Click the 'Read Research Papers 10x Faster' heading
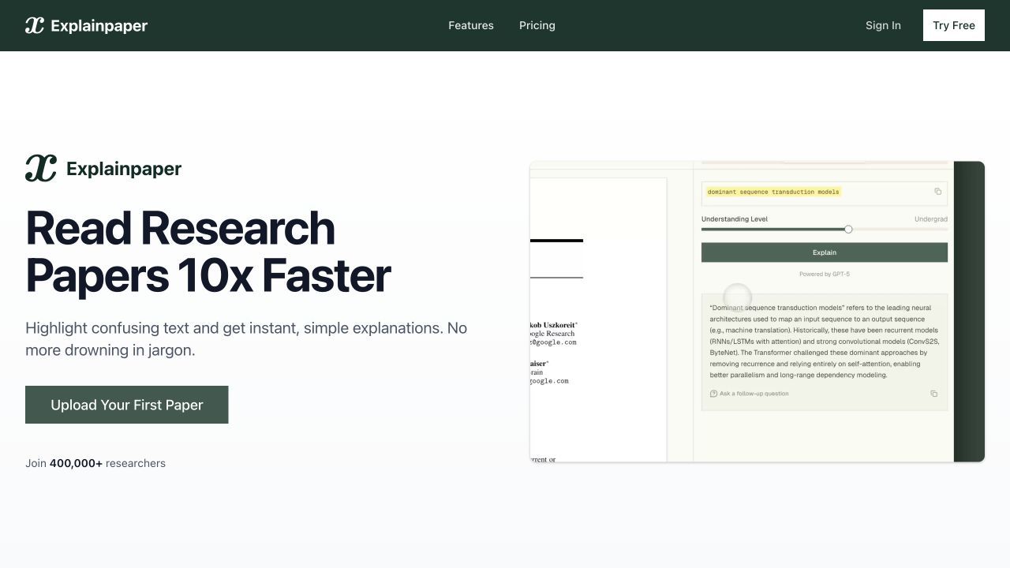This screenshot has width=1010, height=568. tap(208, 252)
